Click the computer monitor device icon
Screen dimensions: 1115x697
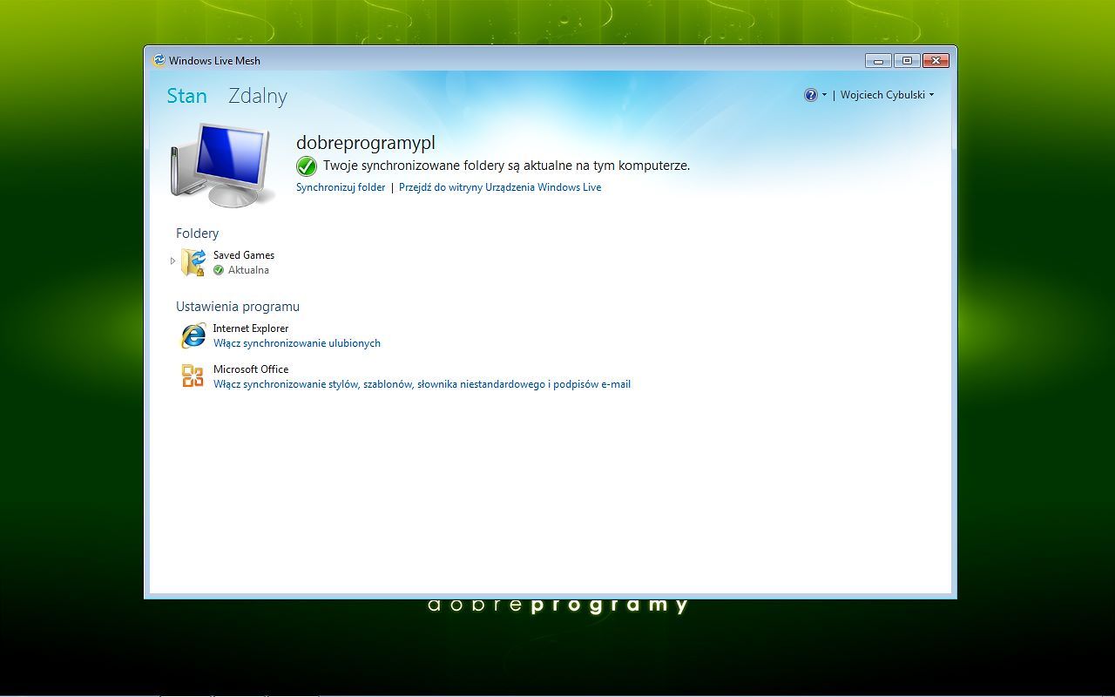[x=221, y=165]
